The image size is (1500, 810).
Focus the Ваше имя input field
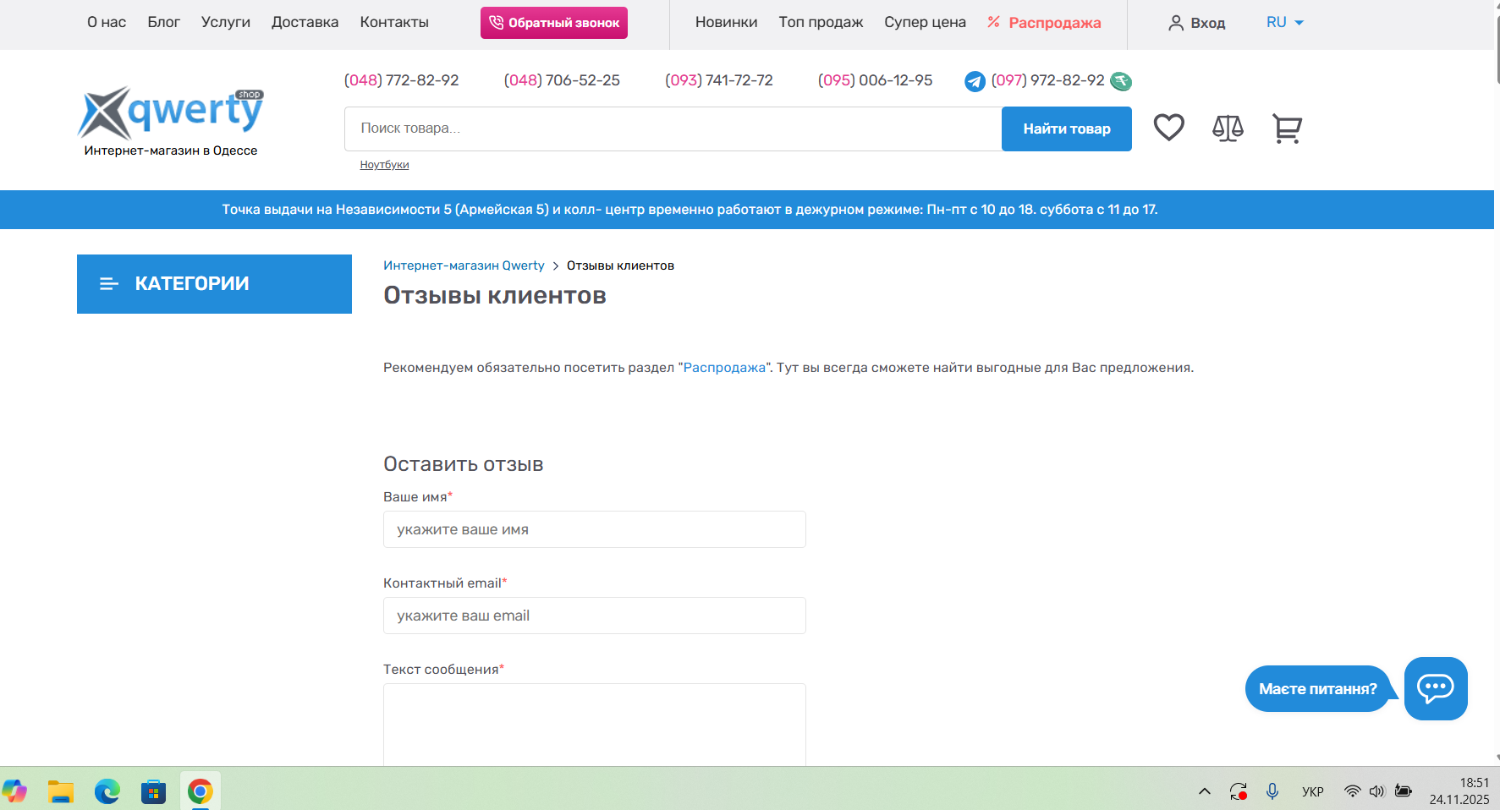(x=594, y=529)
